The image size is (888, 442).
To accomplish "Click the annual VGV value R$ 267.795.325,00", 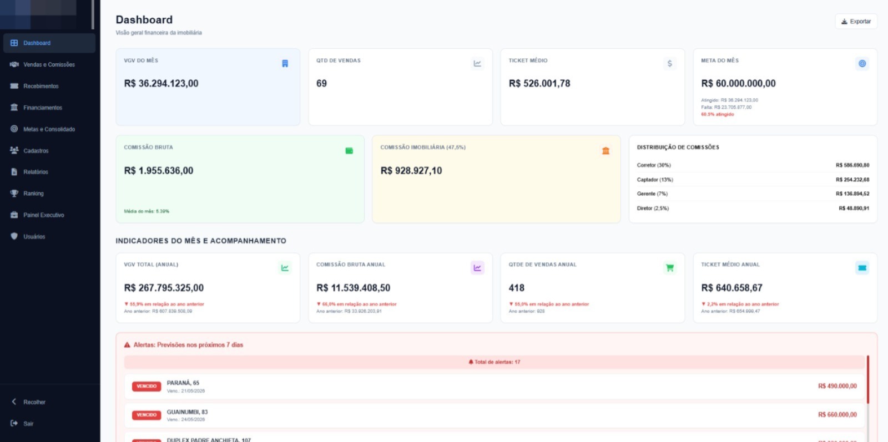I will tap(164, 288).
